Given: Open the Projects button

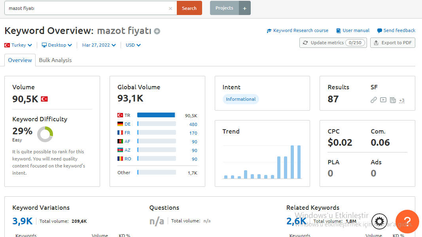Looking at the screenshot, I should pyautogui.click(x=224, y=8).
